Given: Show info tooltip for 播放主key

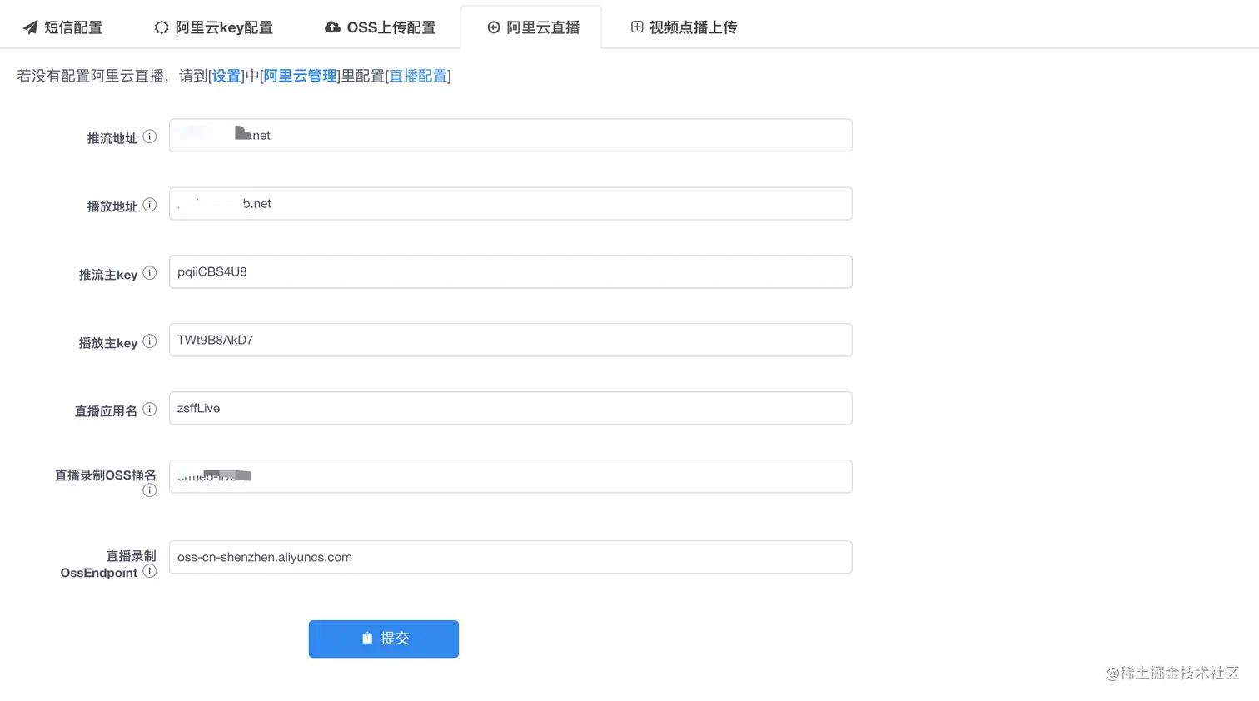Looking at the screenshot, I should coord(150,341).
